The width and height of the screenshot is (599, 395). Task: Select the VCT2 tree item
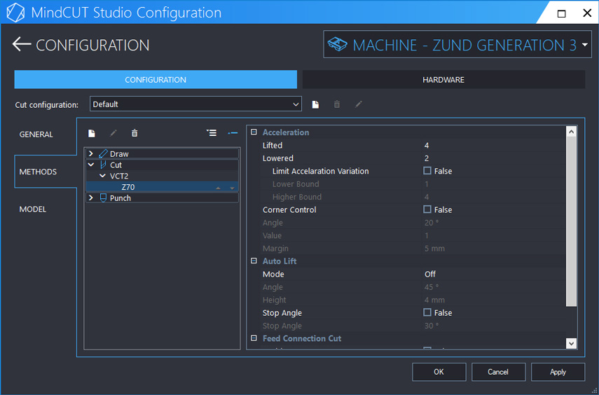(x=119, y=176)
